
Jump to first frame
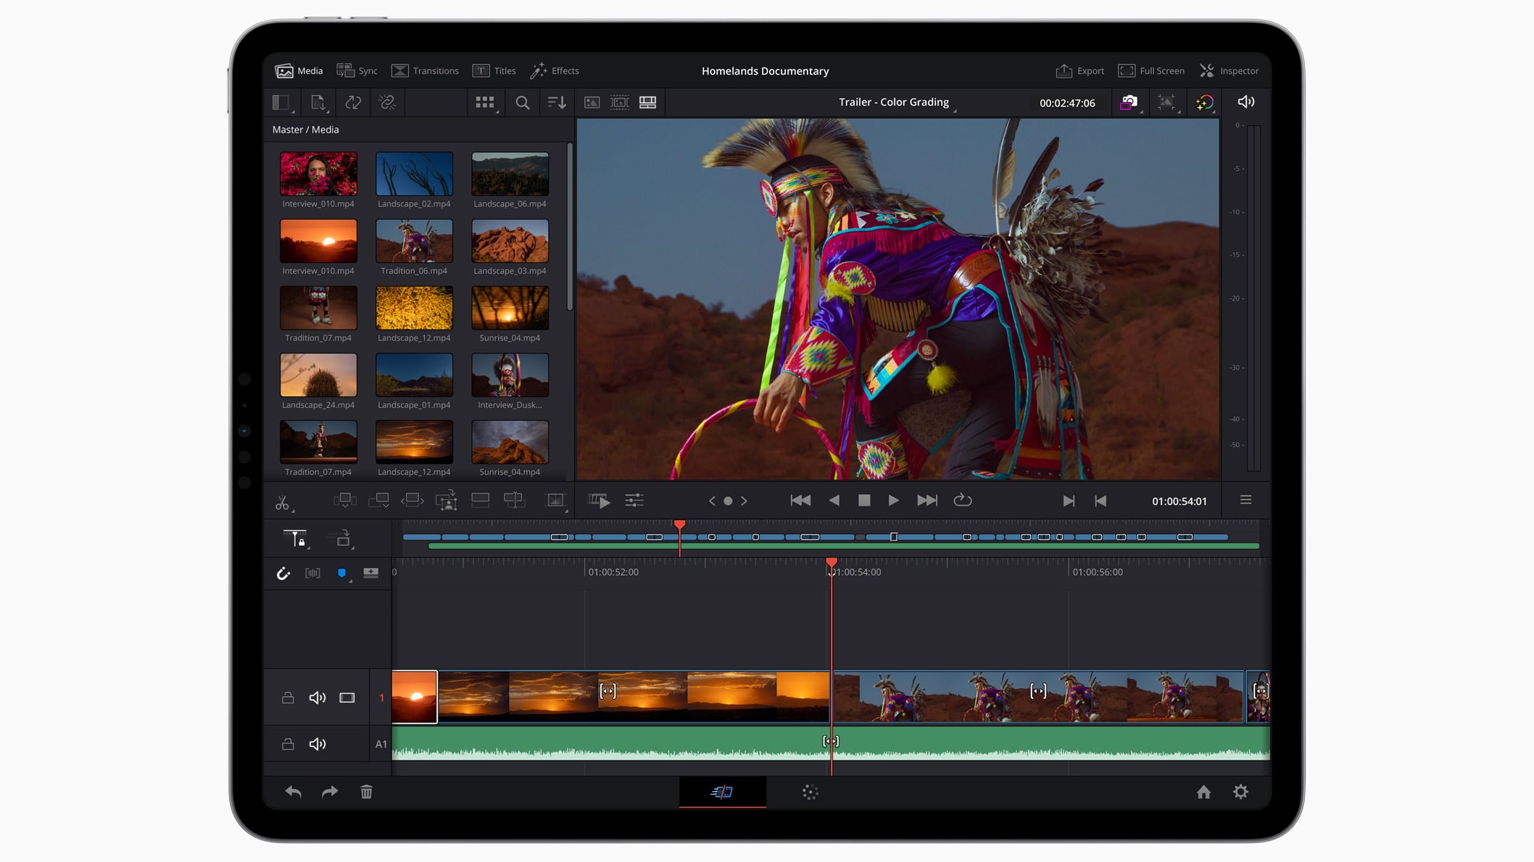[x=800, y=501]
